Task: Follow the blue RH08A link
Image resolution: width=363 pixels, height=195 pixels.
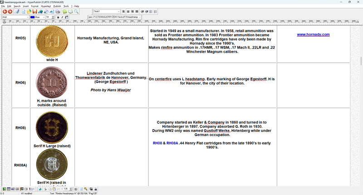Action: [x=172, y=143]
